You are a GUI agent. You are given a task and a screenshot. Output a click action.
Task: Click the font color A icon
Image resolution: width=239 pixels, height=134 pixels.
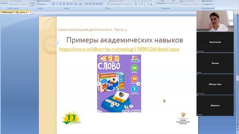[81, 4]
